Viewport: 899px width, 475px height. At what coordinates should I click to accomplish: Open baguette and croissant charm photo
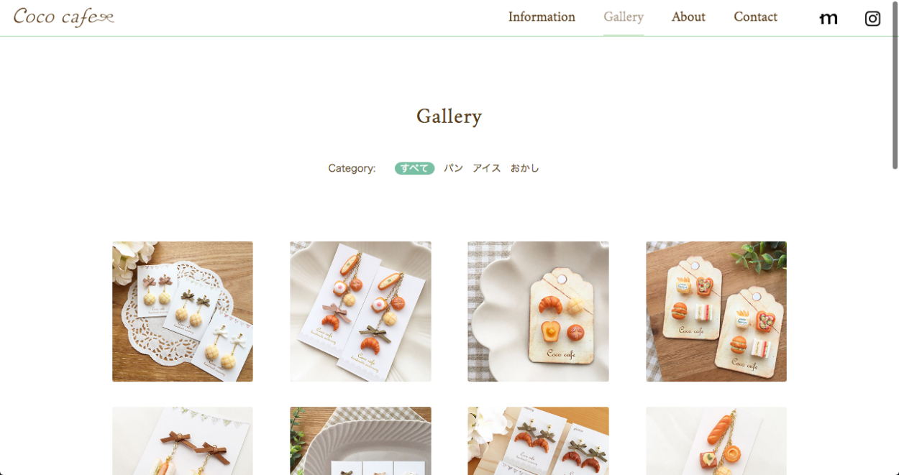click(x=360, y=311)
